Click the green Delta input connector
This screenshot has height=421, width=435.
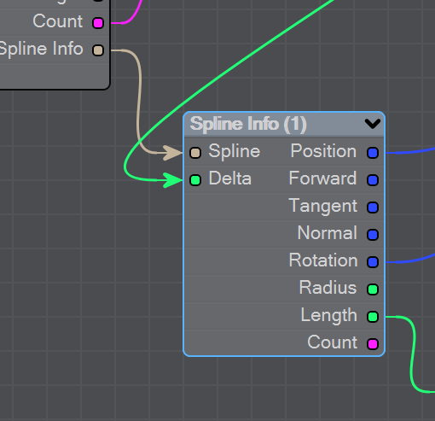click(195, 180)
